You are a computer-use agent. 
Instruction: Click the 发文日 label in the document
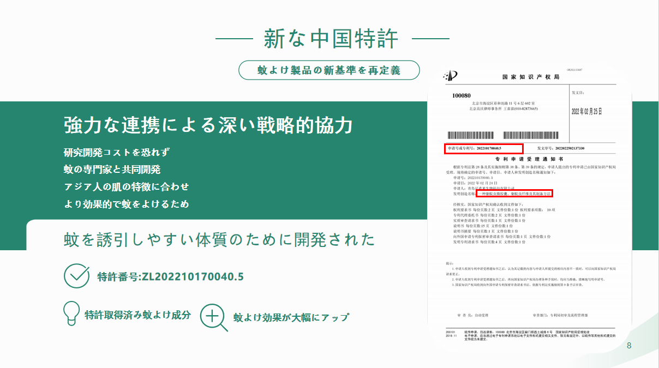point(578,93)
